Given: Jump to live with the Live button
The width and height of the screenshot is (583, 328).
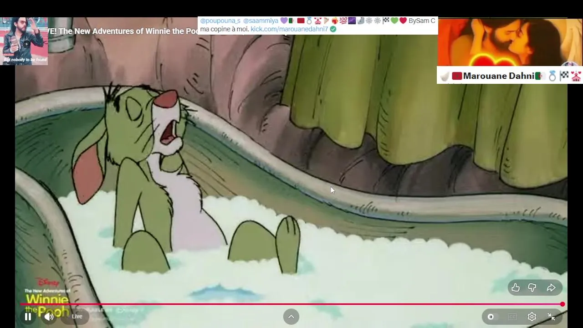Looking at the screenshot, I should [77, 317].
